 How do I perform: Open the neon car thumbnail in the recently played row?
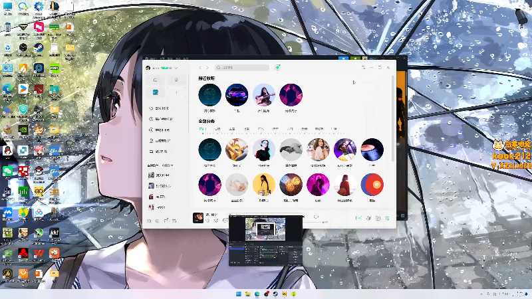[x=237, y=95]
